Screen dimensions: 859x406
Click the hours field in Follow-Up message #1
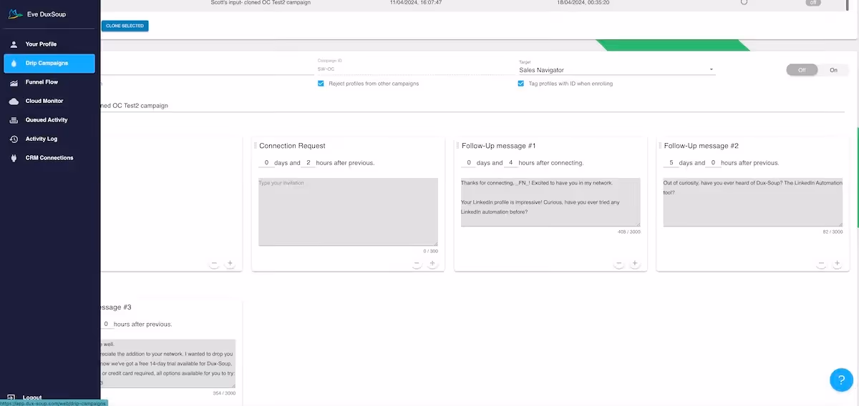pyautogui.click(x=510, y=163)
